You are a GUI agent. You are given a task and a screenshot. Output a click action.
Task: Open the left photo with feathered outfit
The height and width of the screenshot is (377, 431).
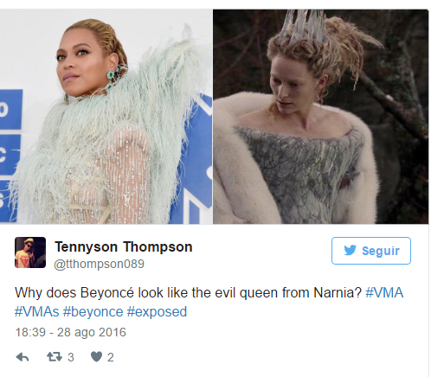106,117
